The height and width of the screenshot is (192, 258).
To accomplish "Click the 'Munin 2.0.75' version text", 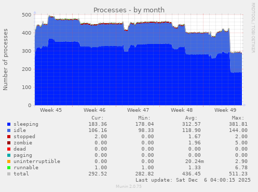I will point(129,186).
